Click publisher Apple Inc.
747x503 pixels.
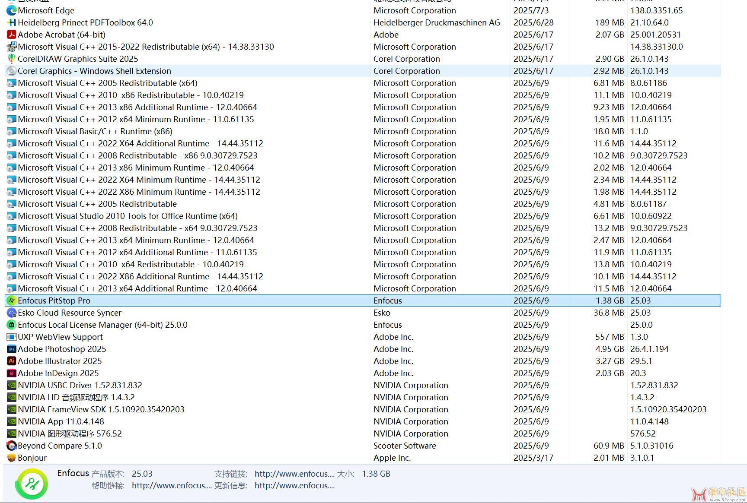tap(392, 458)
